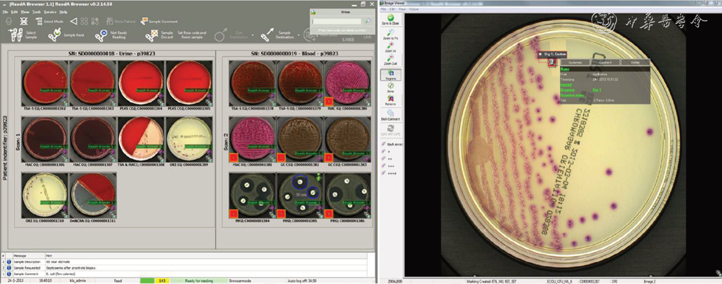Click Save & Close in Image Viewer
Viewport: 722px width, 284px height.
[x=390, y=19]
